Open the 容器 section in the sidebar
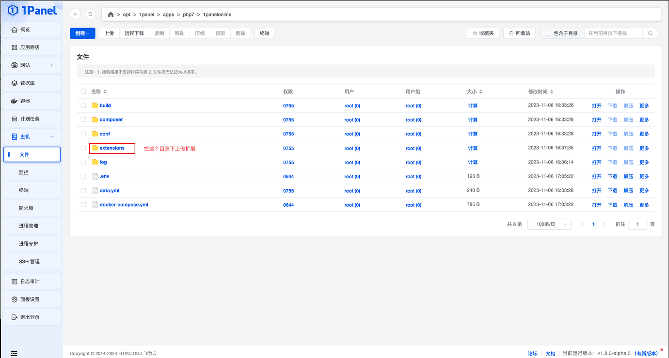Image resolution: width=669 pixels, height=358 pixels. coord(32,101)
